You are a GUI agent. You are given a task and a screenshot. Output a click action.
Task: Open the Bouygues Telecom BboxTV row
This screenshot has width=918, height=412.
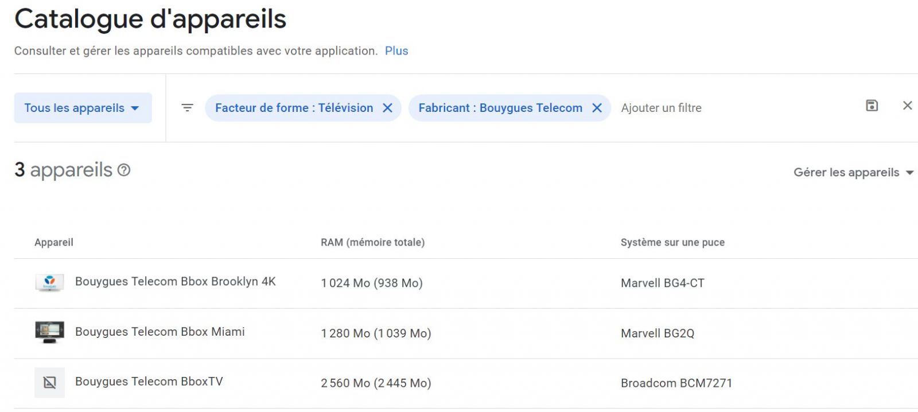(x=149, y=382)
